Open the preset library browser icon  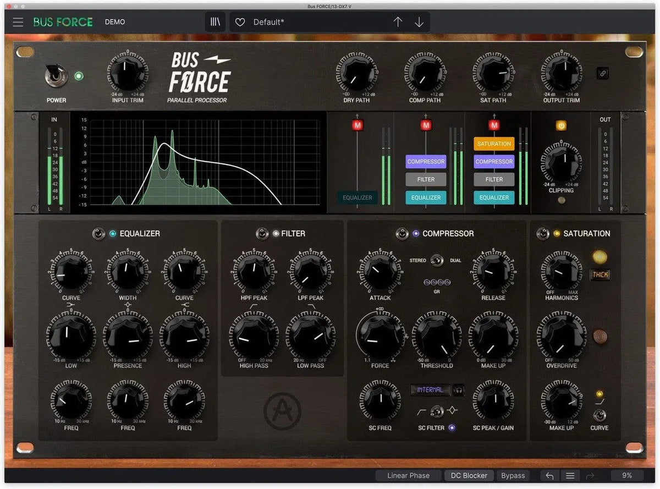215,21
